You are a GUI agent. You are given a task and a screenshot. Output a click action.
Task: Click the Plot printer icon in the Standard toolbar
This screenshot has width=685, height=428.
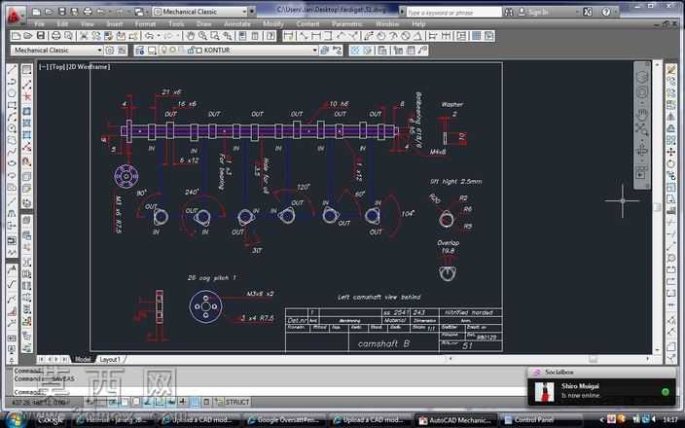pyautogui.click(x=55, y=36)
